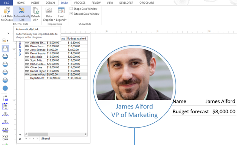Select the highlighted Executive person shape
Screen dimensions: 237x145
point(5,49)
